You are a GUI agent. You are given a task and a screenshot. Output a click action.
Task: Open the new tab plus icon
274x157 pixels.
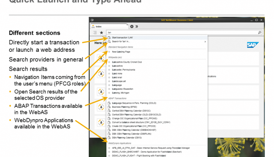pyautogui.click(x=132, y=26)
